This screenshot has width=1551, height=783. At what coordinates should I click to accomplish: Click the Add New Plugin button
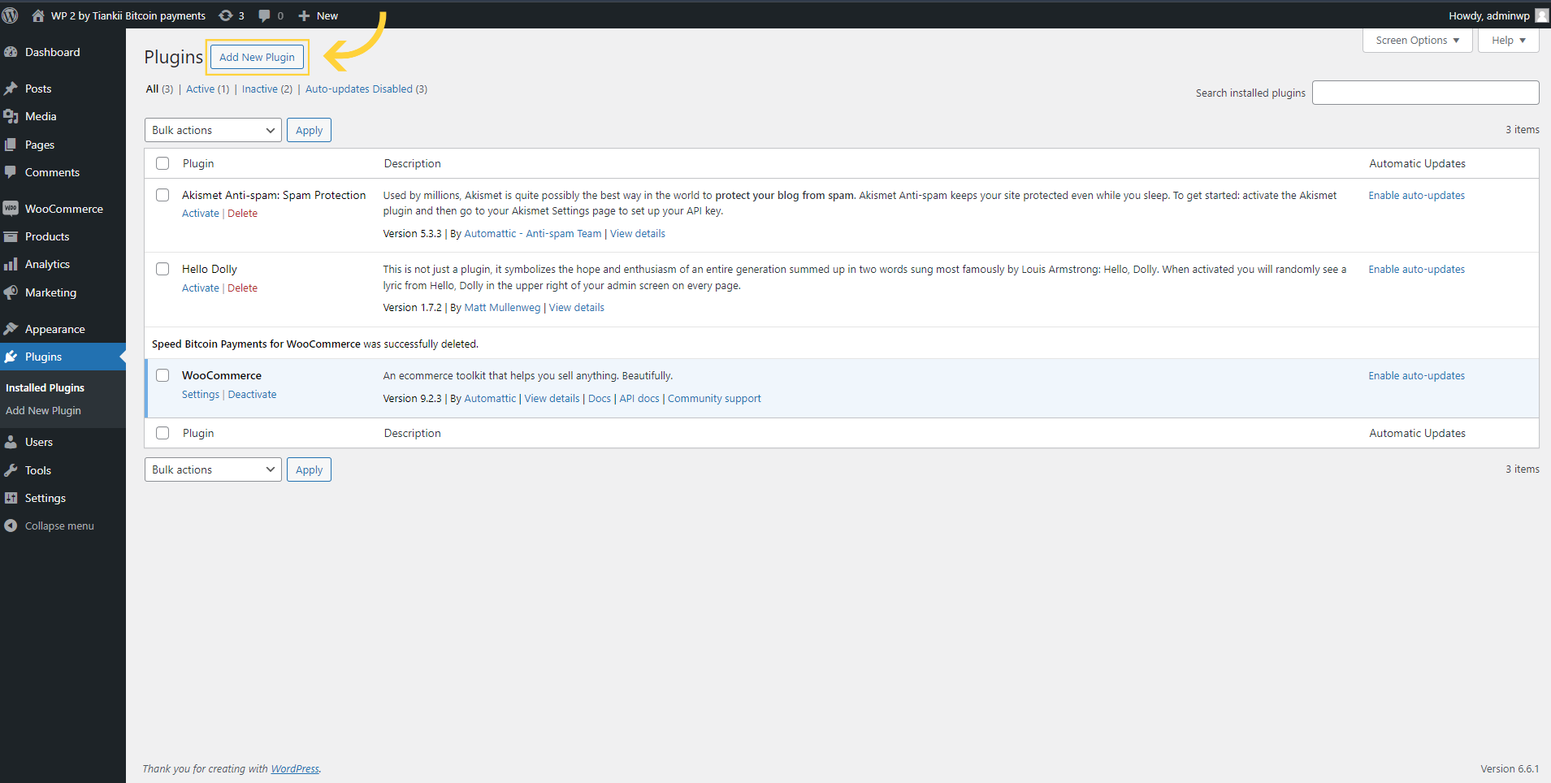257,57
